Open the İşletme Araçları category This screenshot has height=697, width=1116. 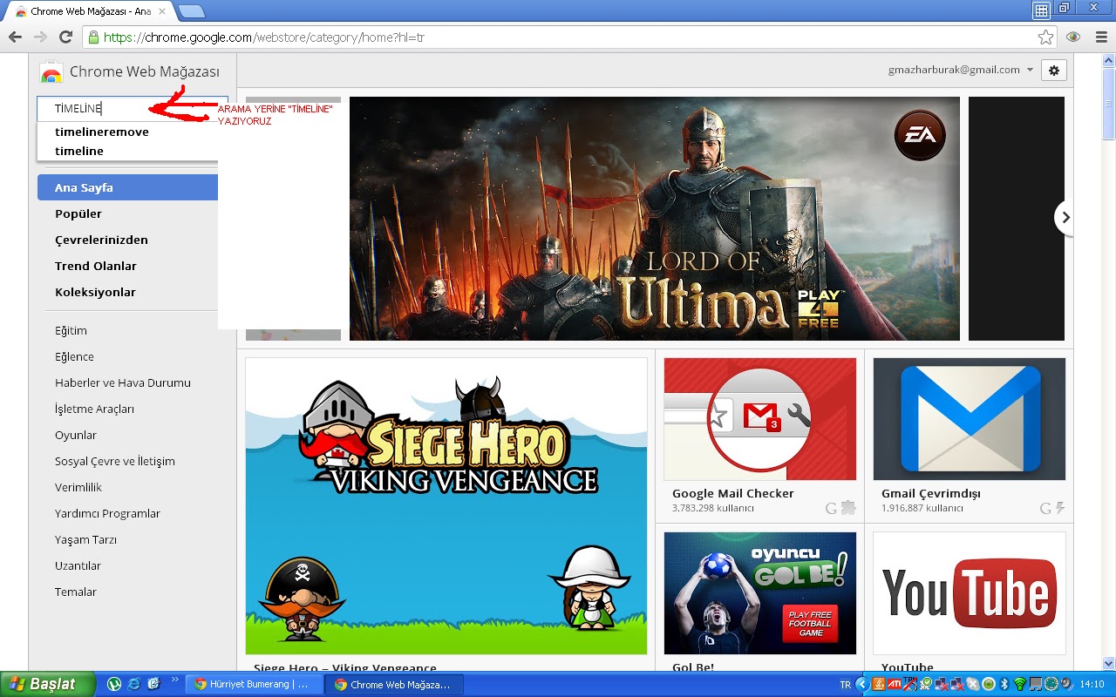(94, 409)
